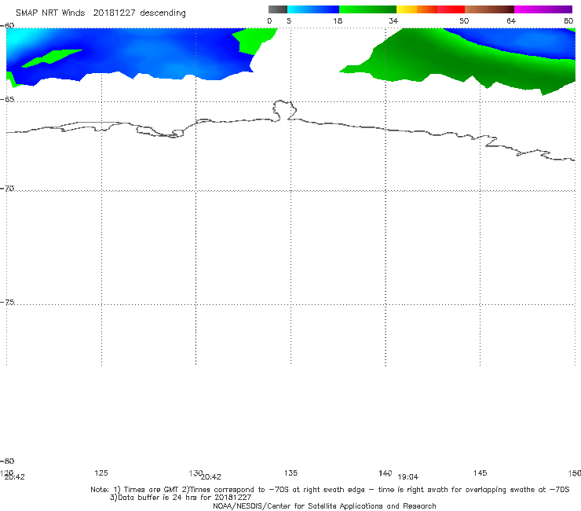Viewport: 581px width, 511px height.
Task: Click the color bar label '34'
Action: tap(393, 21)
